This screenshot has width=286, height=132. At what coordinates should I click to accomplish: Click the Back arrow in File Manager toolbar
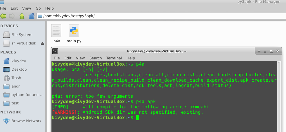[3, 16]
